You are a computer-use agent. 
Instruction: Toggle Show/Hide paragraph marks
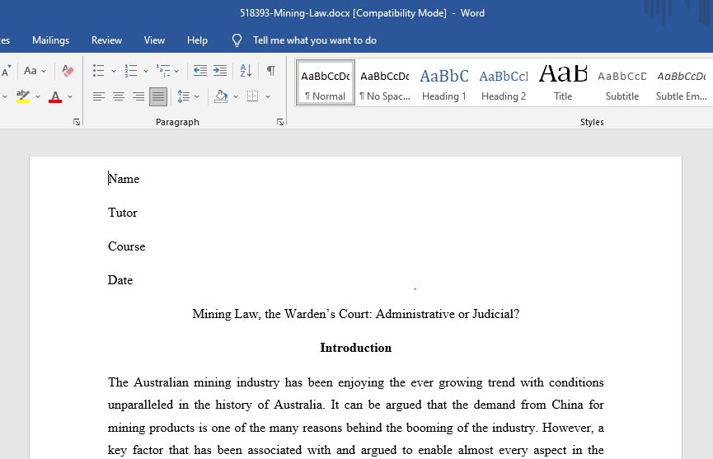[x=271, y=70]
